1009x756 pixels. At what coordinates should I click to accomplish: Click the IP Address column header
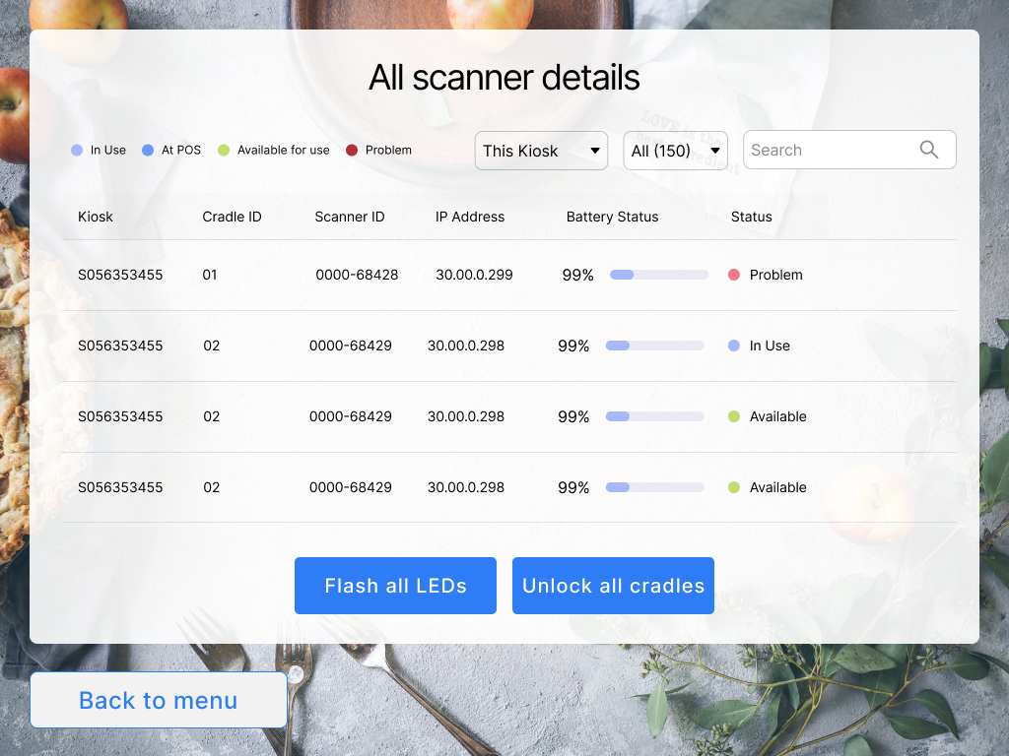click(470, 217)
